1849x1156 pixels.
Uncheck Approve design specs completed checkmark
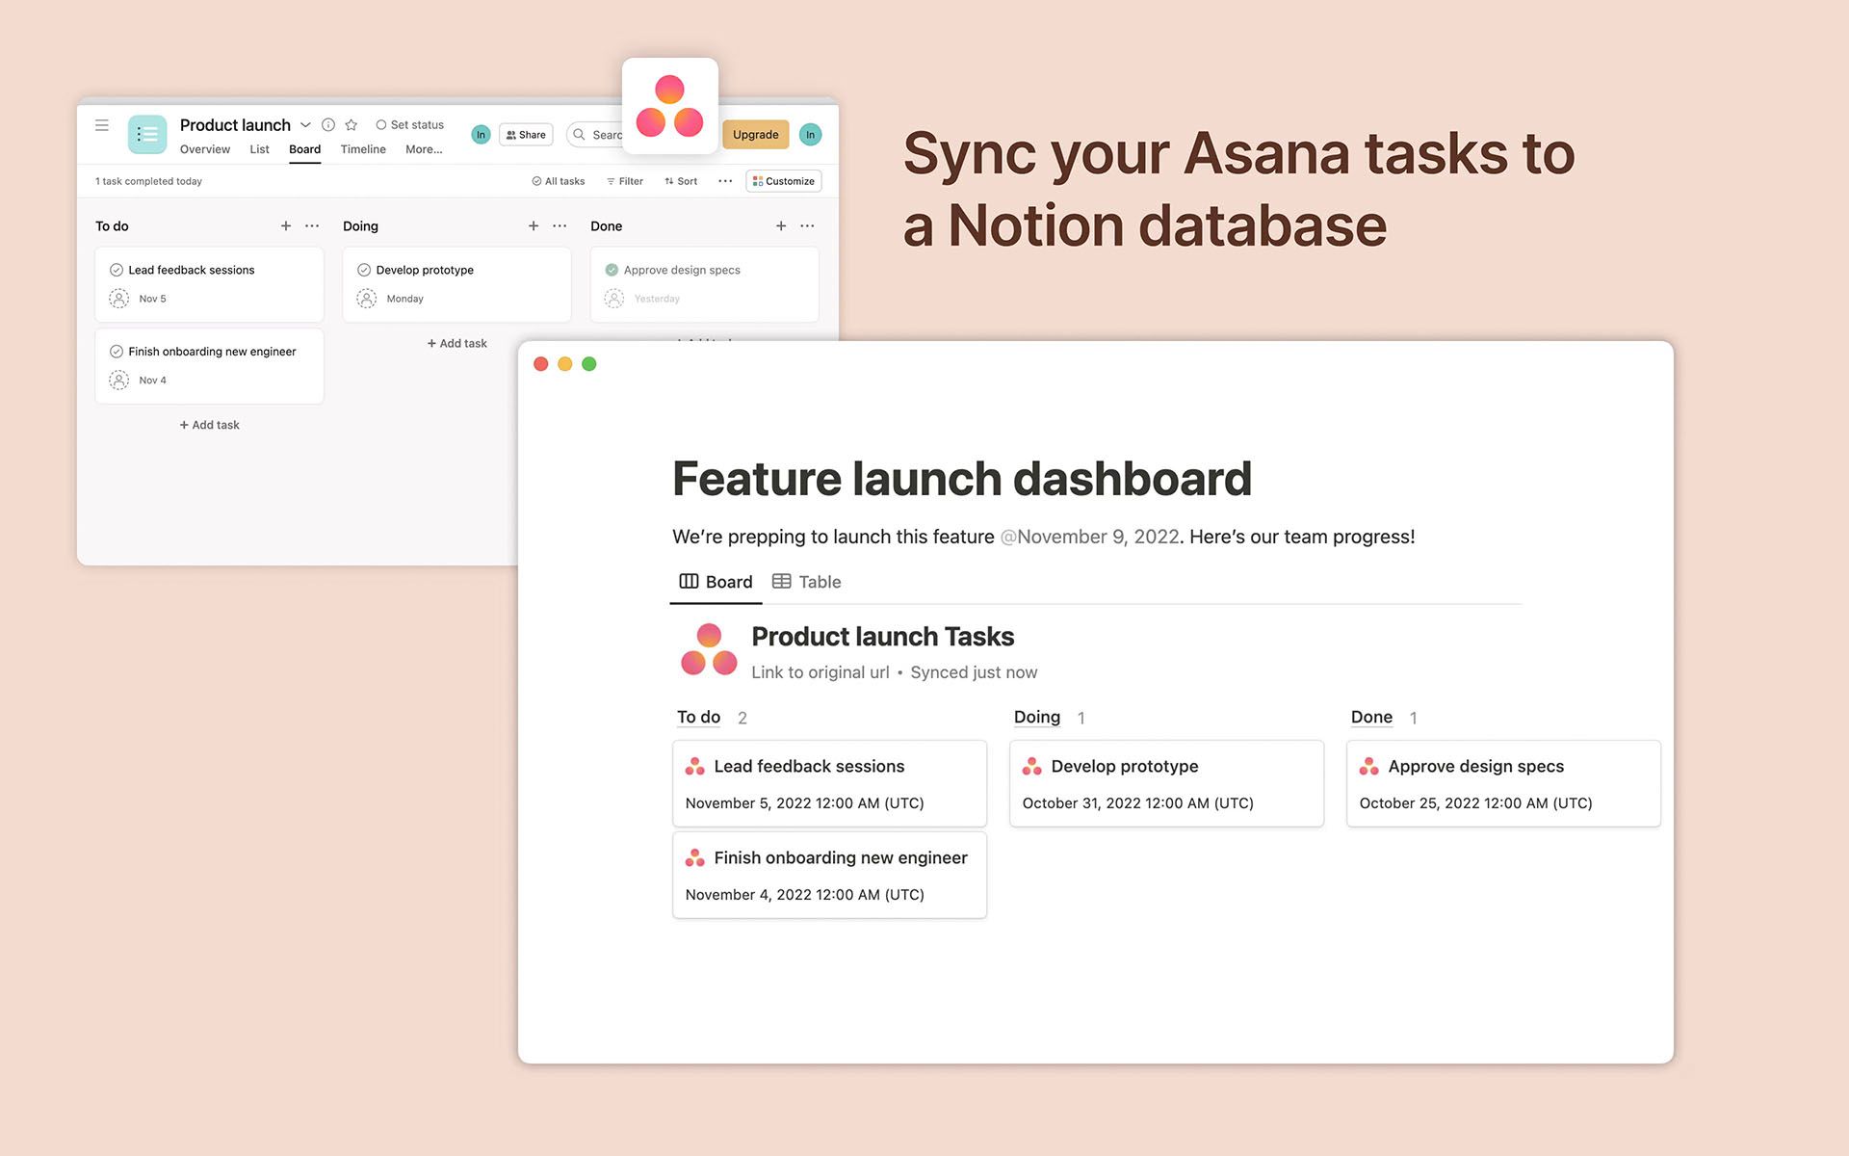pyautogui.click(x=612, y=270)
